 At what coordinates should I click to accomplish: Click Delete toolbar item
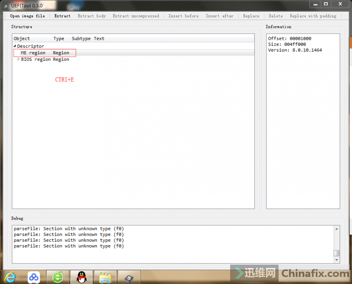coord(276,16)
